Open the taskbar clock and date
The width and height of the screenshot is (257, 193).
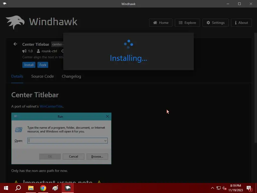click(x=235, y=188)
